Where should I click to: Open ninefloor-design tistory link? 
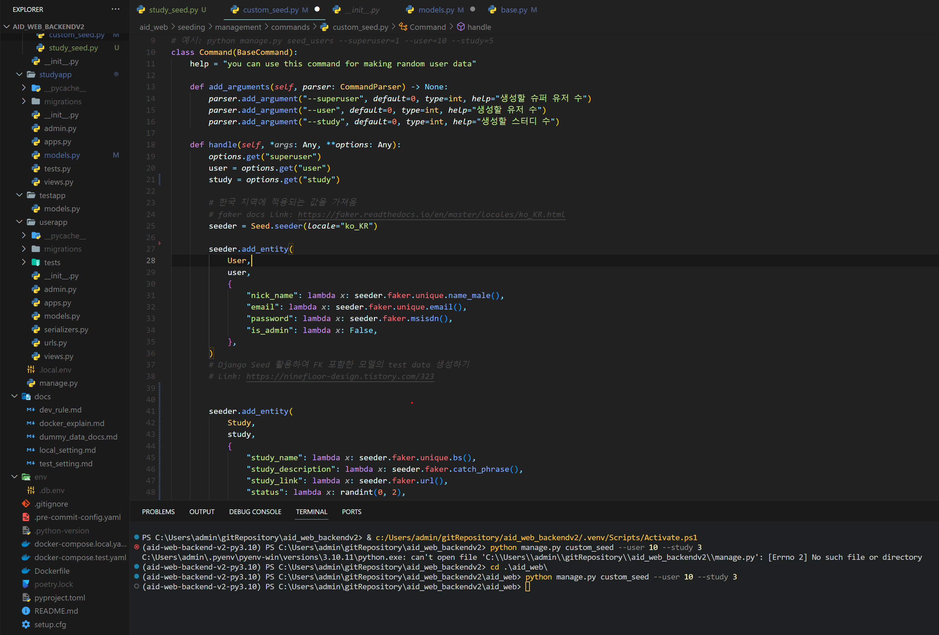[x=340, y=376]
